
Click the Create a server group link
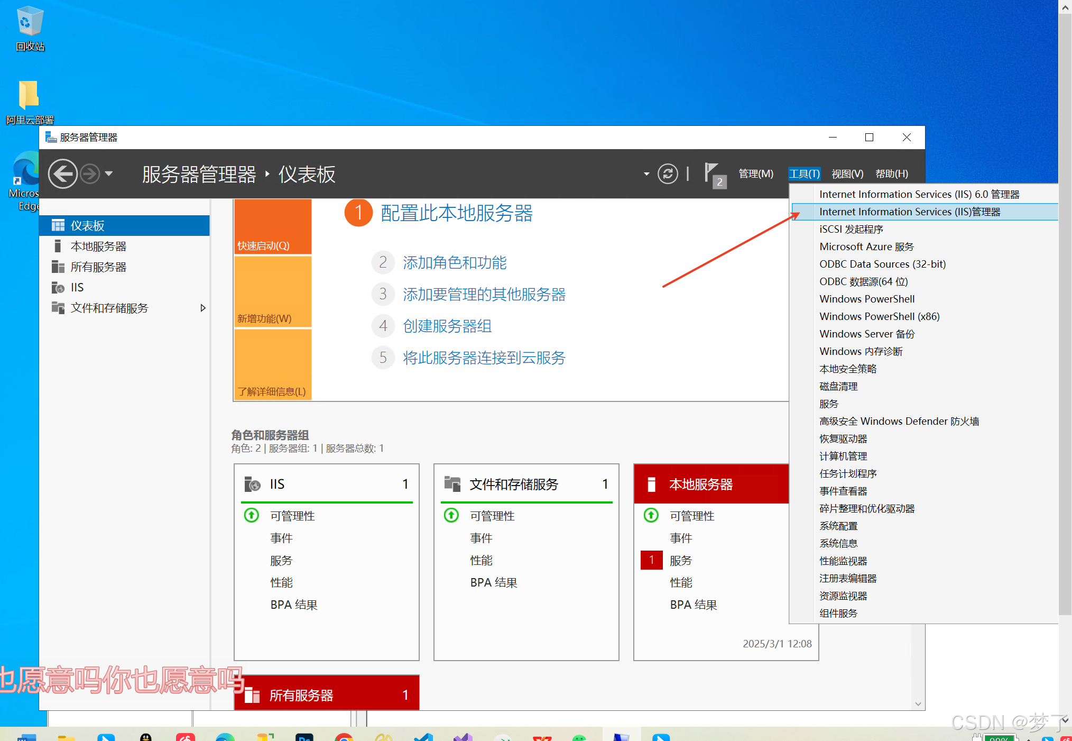click(x=447, y=326)
